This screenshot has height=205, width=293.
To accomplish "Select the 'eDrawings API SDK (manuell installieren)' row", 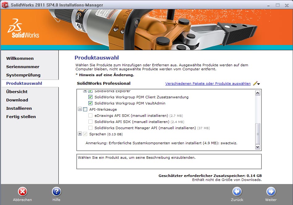I will tap(139, 116).
